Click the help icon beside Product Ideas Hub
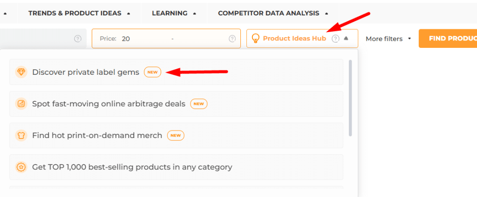This screenshot has width=477, height=197. point(335,39)
